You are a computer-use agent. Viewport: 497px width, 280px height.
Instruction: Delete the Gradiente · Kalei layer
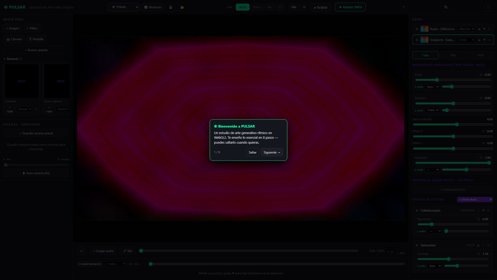click(489, 40)
